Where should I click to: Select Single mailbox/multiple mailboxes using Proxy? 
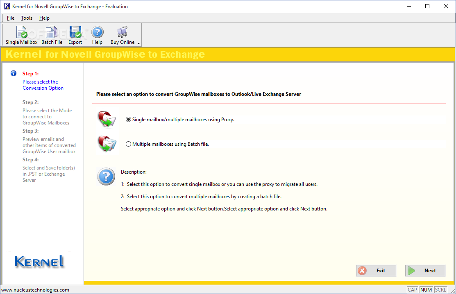click(180, 120)
